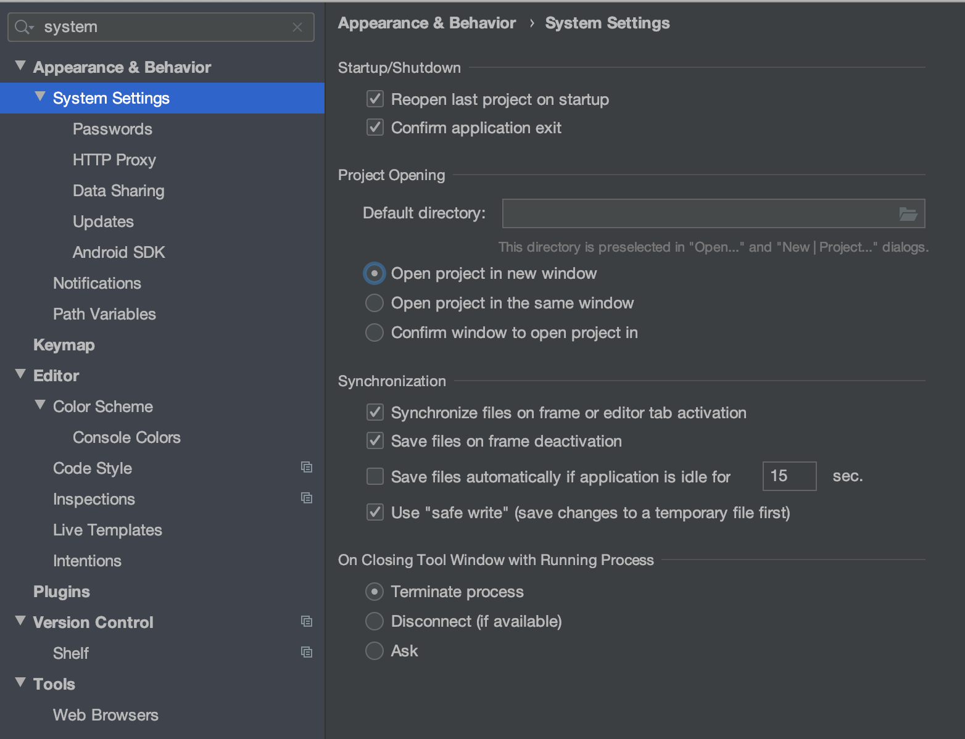Collapse the Tools section arrow

point(20,683)
